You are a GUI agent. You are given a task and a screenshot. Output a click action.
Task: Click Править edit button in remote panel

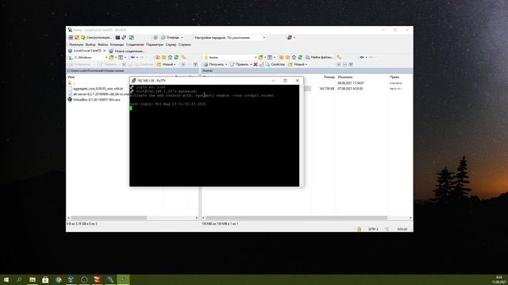241,64
